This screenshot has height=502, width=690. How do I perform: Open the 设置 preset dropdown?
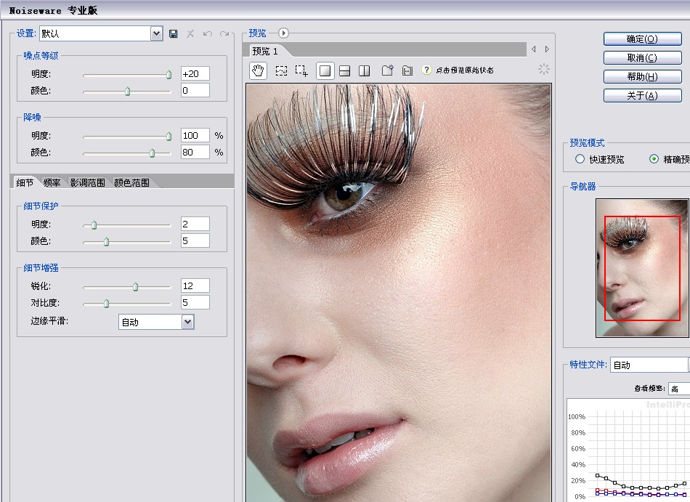[156, 33]
